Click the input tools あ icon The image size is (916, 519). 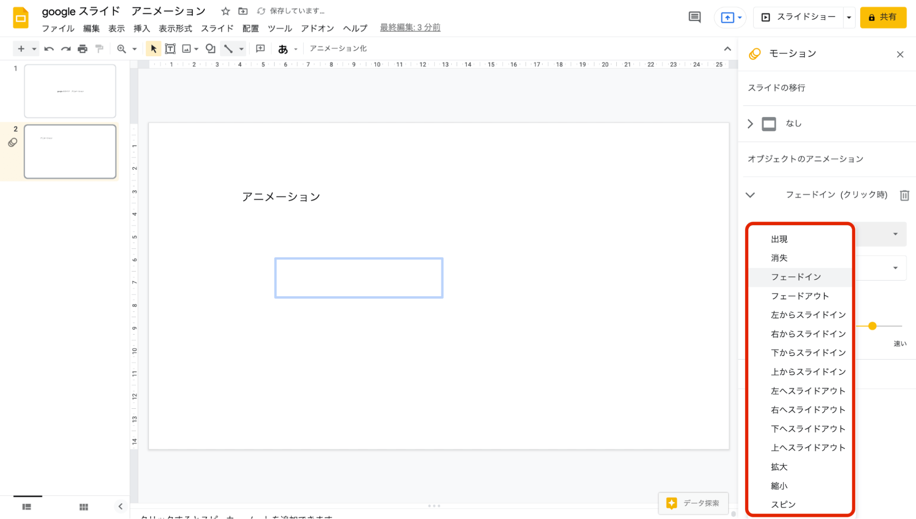click(x=283, y=49)
